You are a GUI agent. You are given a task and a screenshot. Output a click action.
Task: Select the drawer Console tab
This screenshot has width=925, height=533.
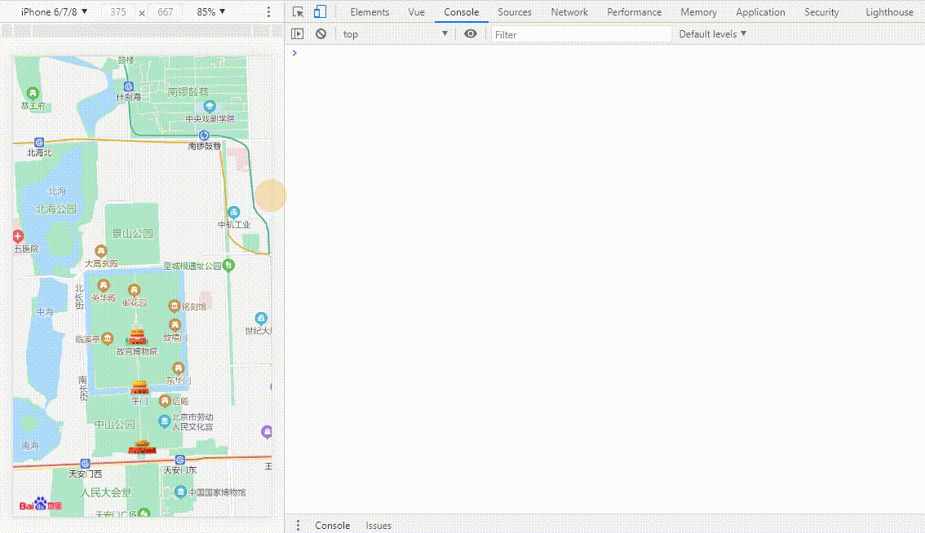(332, 526)
